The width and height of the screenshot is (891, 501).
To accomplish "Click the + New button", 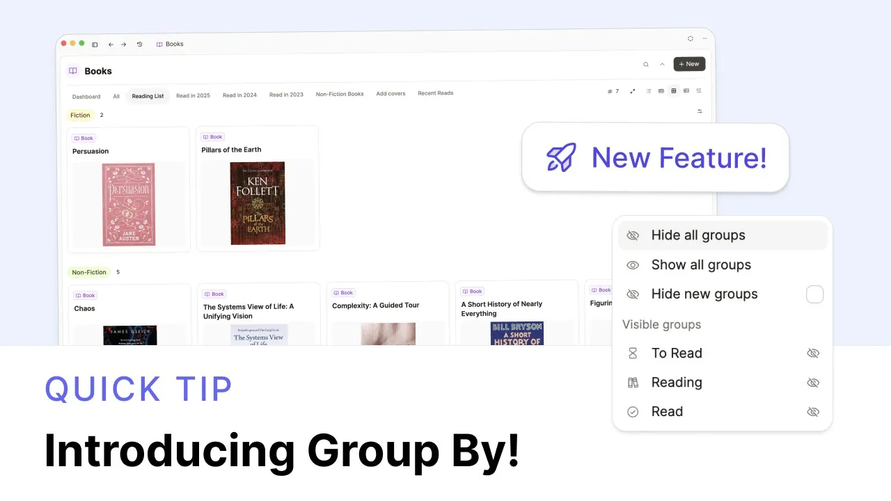I will (689, 64).
